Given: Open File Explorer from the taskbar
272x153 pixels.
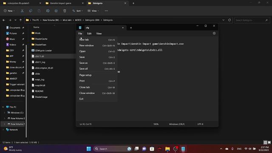Looking at the screenshot, I should [167, 149].
